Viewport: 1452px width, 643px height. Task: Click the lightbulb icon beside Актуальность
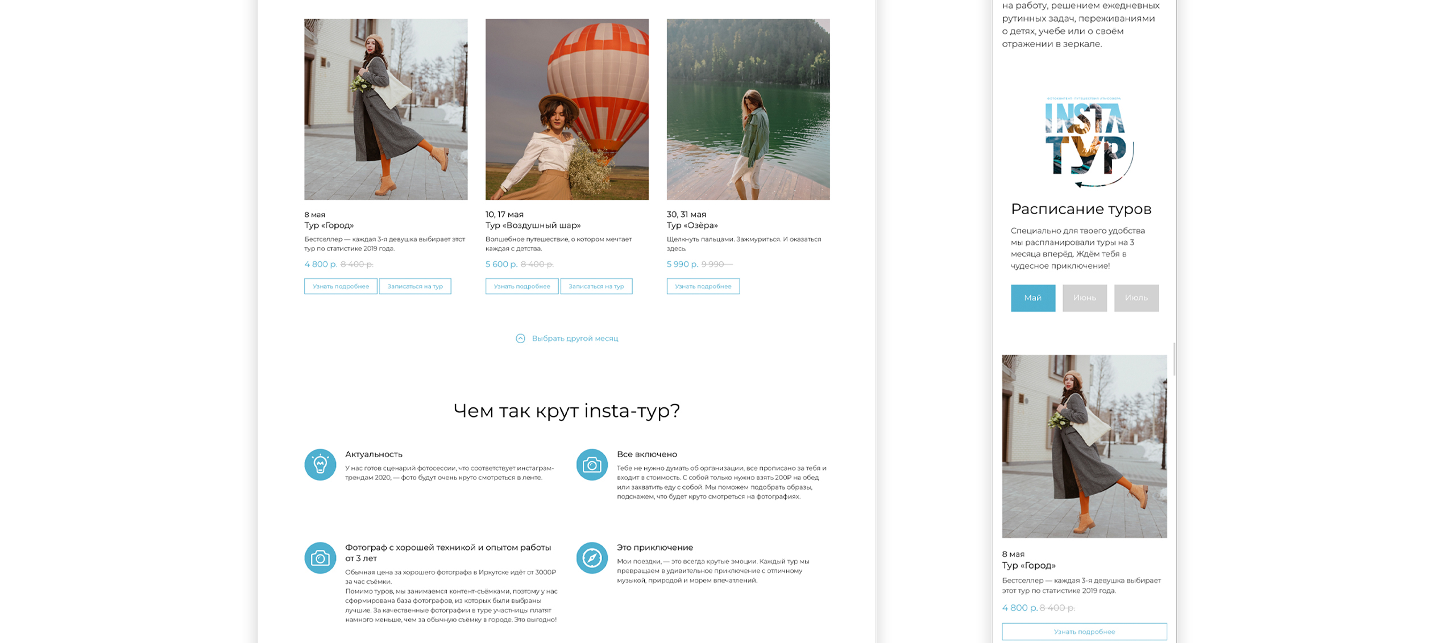point(320,465)
